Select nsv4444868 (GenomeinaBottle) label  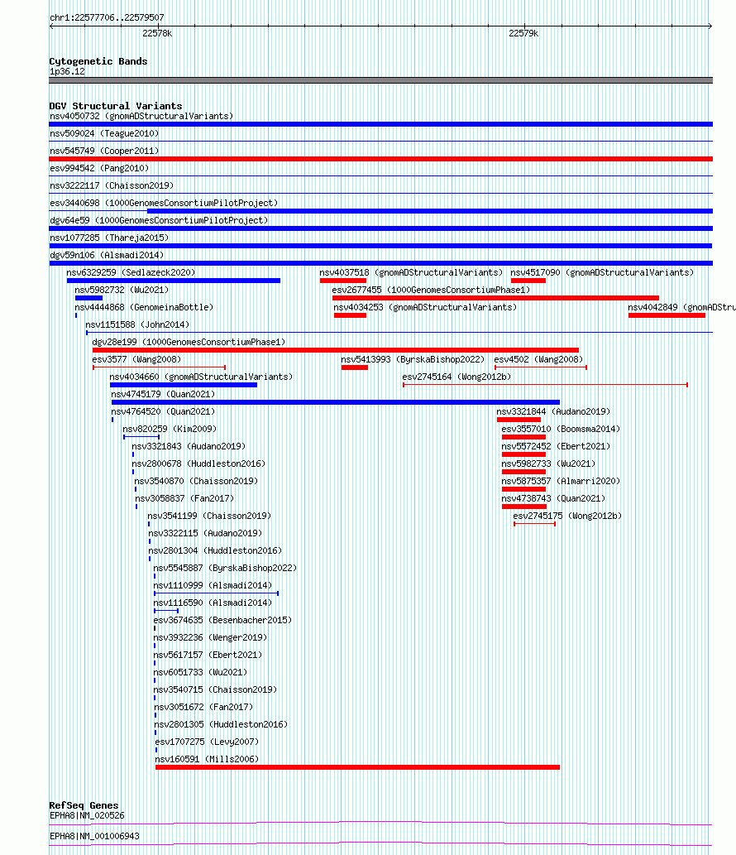pos(144,308)
